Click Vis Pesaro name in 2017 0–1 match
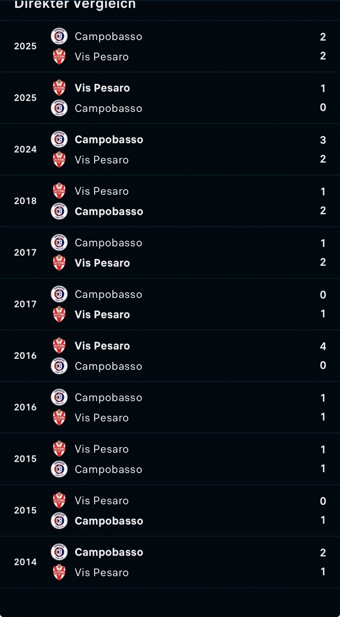Image resolution: width=340 pixels, height=617 pixels. [102, 315]
